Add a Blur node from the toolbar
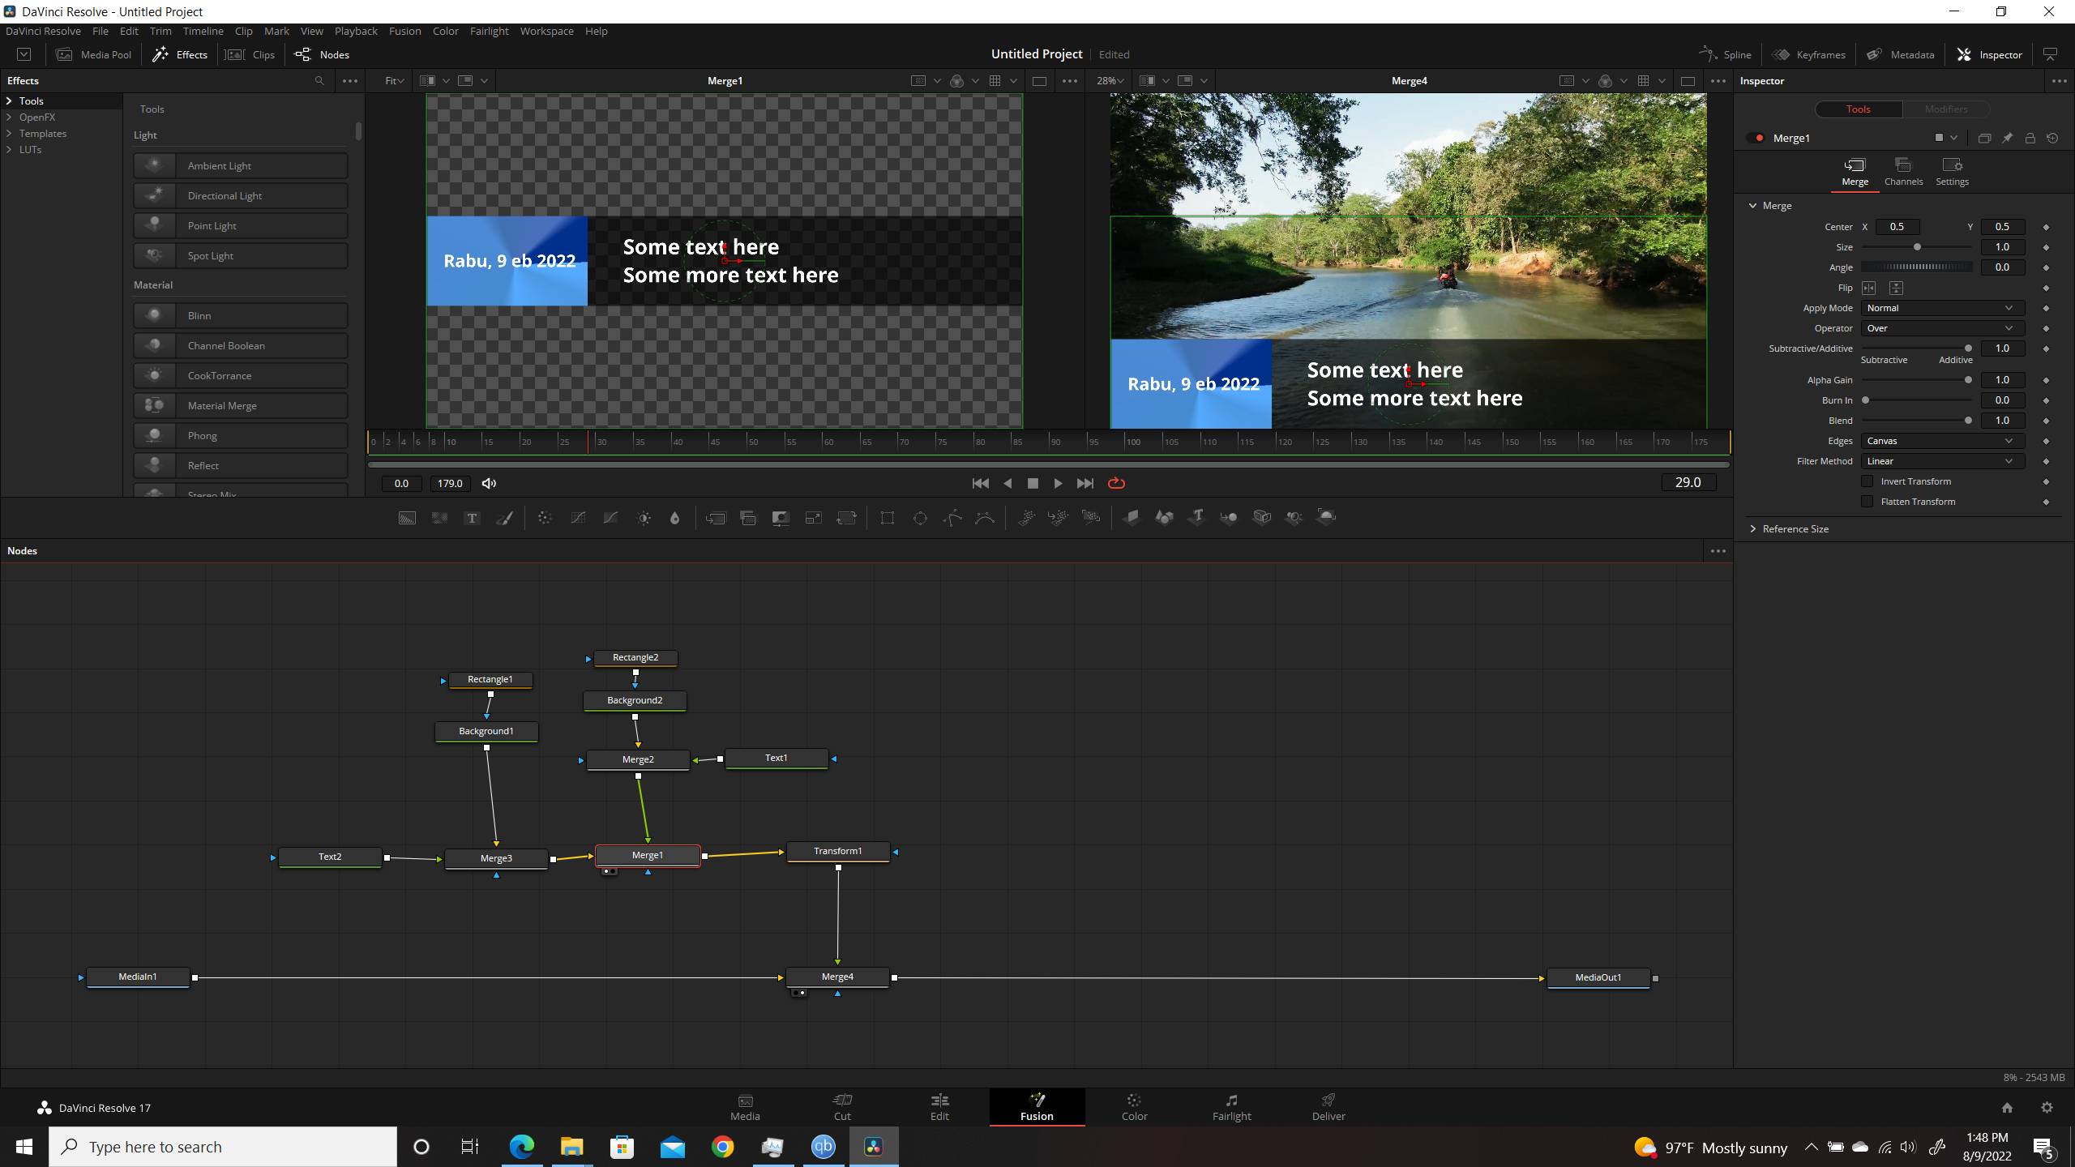The image size is (2075, 1167). [x=674, y=518]
